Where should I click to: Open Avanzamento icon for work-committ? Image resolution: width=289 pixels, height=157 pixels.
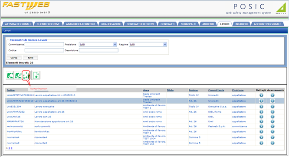click(273, 126)
